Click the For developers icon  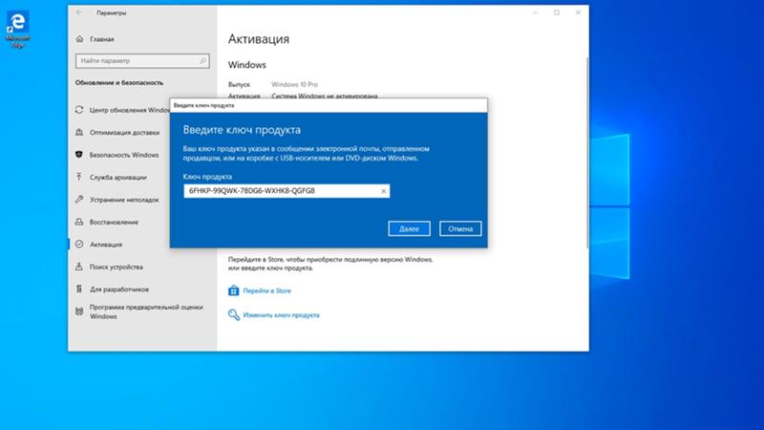pyautogui.click(x=79, y=290)
